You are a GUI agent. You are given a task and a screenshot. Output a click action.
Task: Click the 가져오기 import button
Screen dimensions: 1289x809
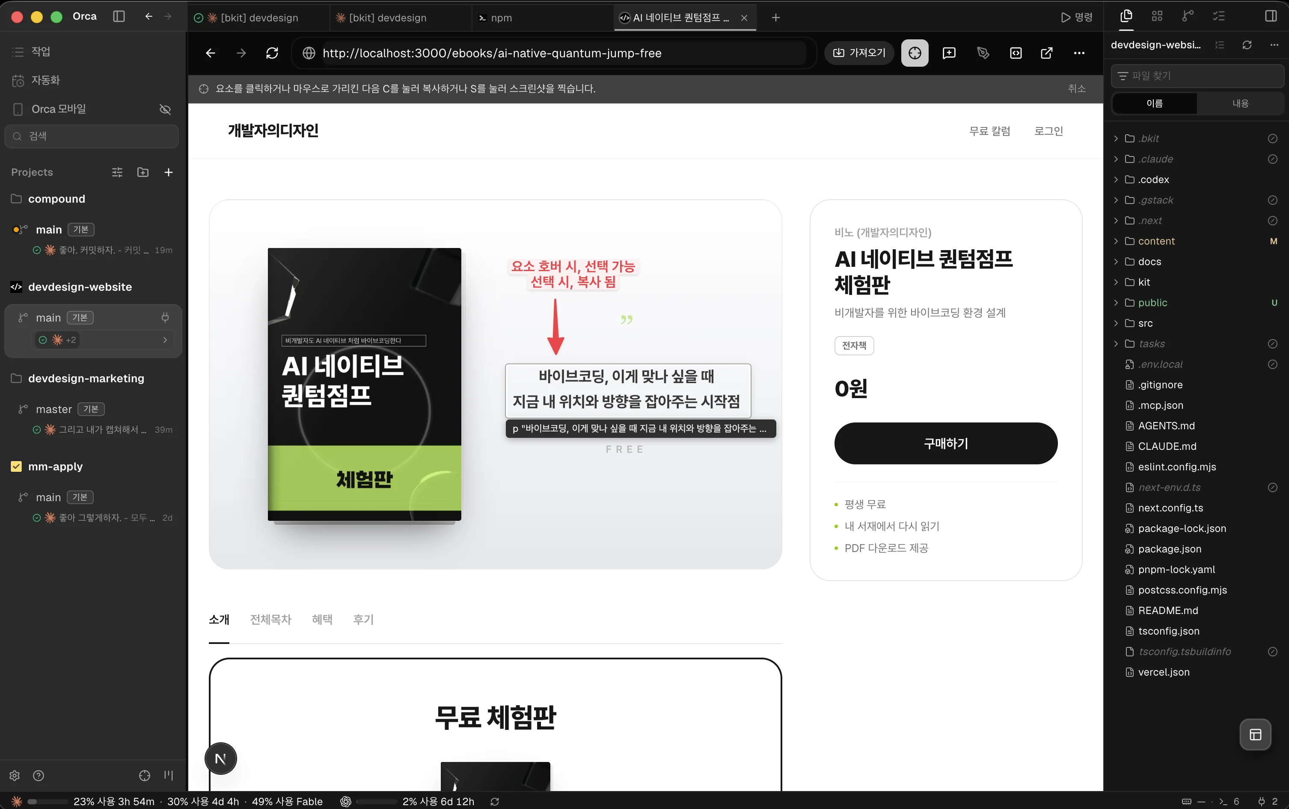859,53
